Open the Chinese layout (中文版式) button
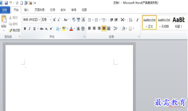 pos(123,20)
